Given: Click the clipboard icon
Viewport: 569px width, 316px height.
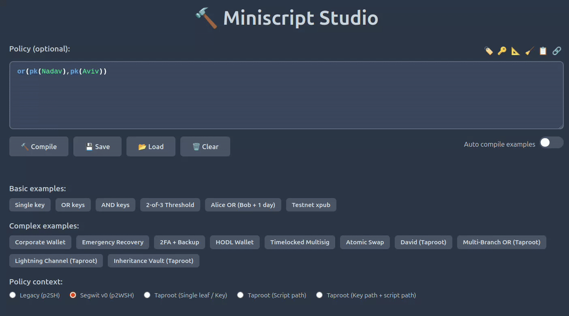Looking at the screenshot, I should (543, 51).
